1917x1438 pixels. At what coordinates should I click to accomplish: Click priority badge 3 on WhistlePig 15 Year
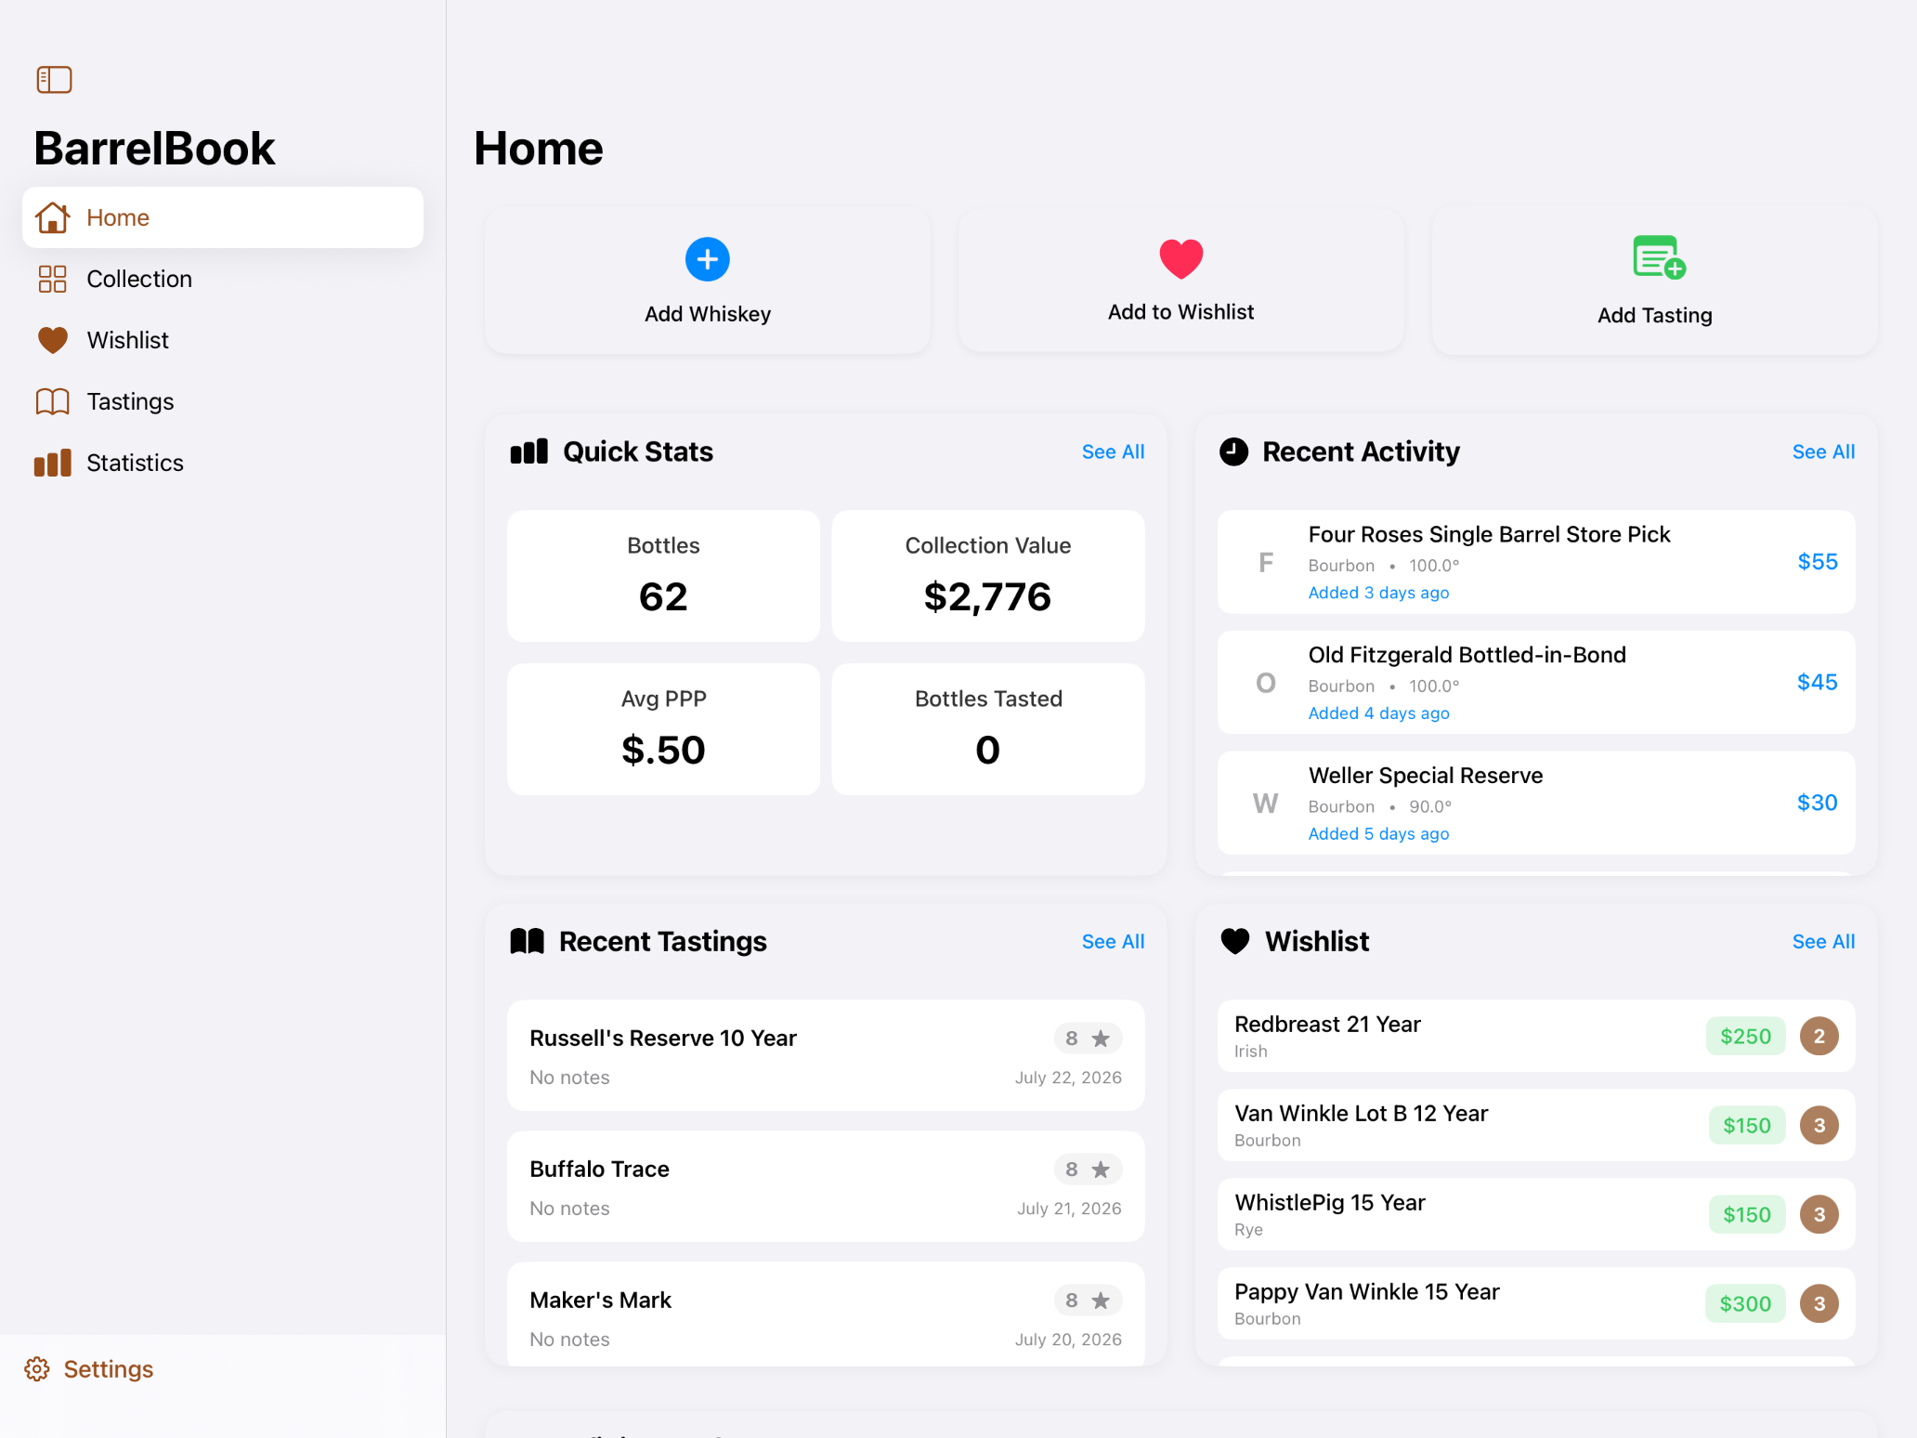pos(1819,1214)
